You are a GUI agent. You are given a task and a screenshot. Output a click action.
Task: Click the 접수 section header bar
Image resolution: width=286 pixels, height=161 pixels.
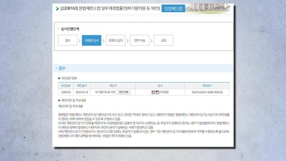[143, 68]
